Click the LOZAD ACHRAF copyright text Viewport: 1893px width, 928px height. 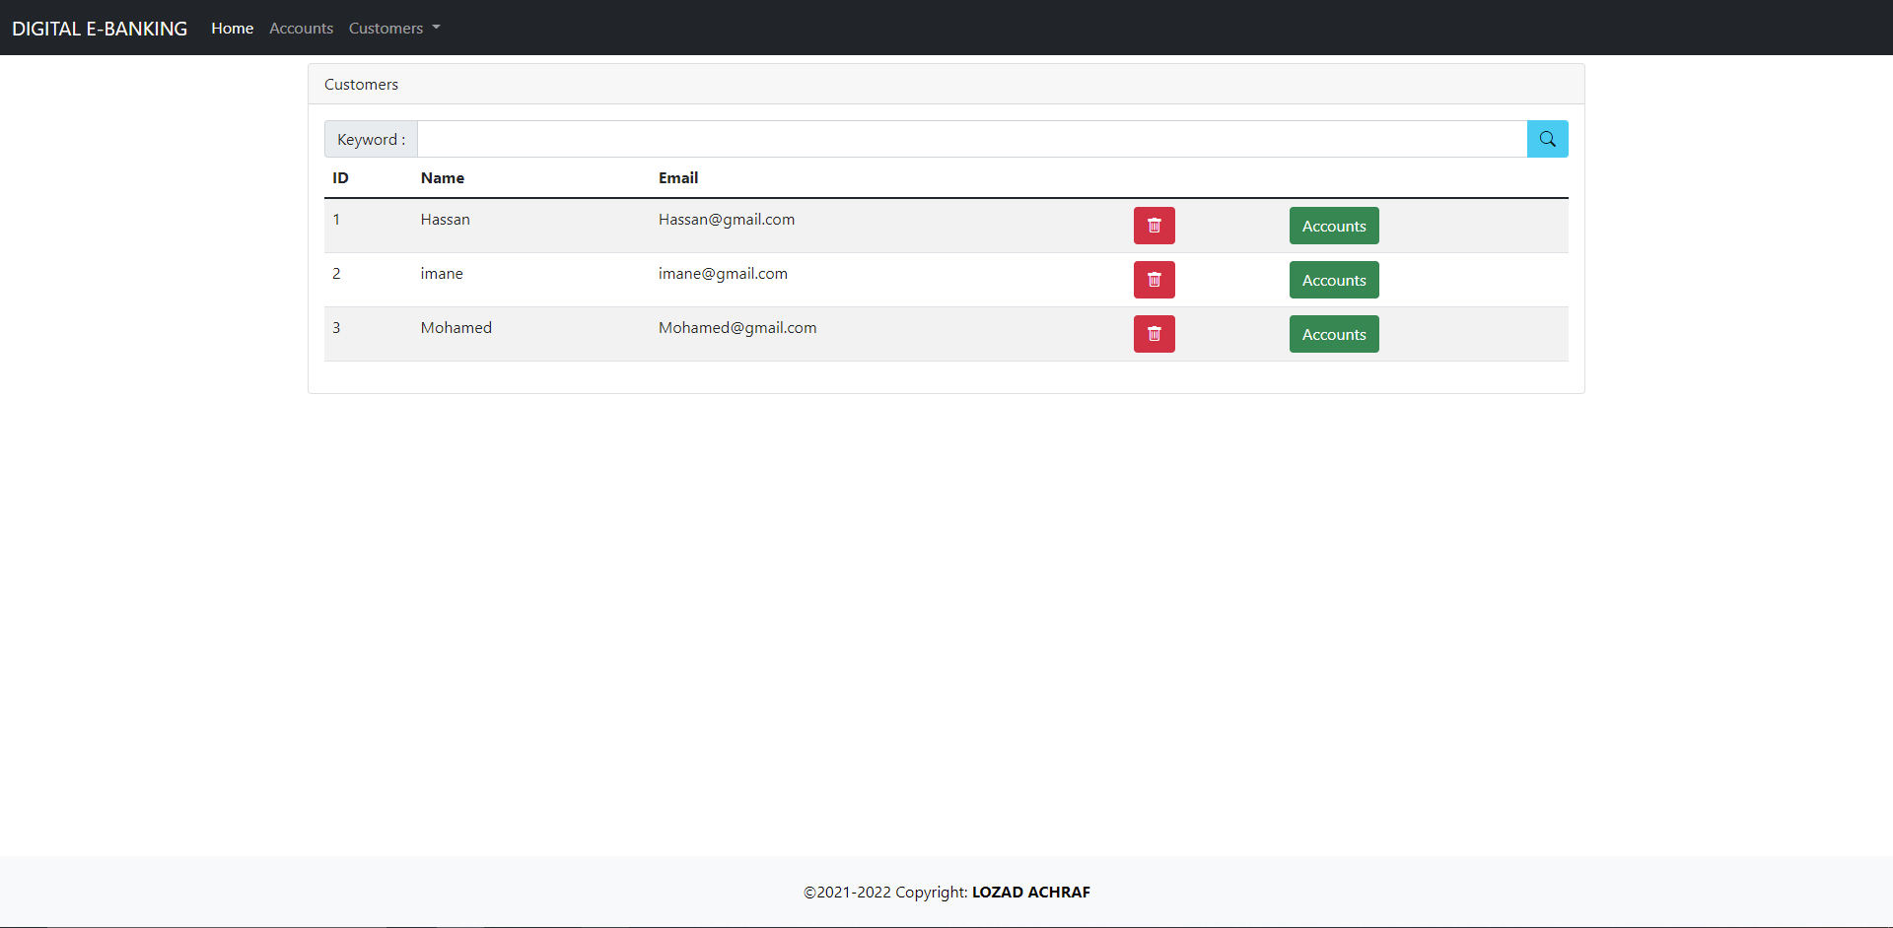pyautogui.click(x=1030, y=892)
